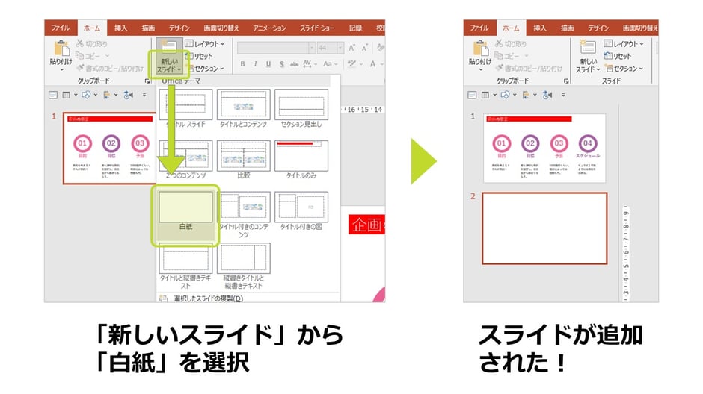
Task: Click New Slide icon in right screenshot
Action: 587,48
